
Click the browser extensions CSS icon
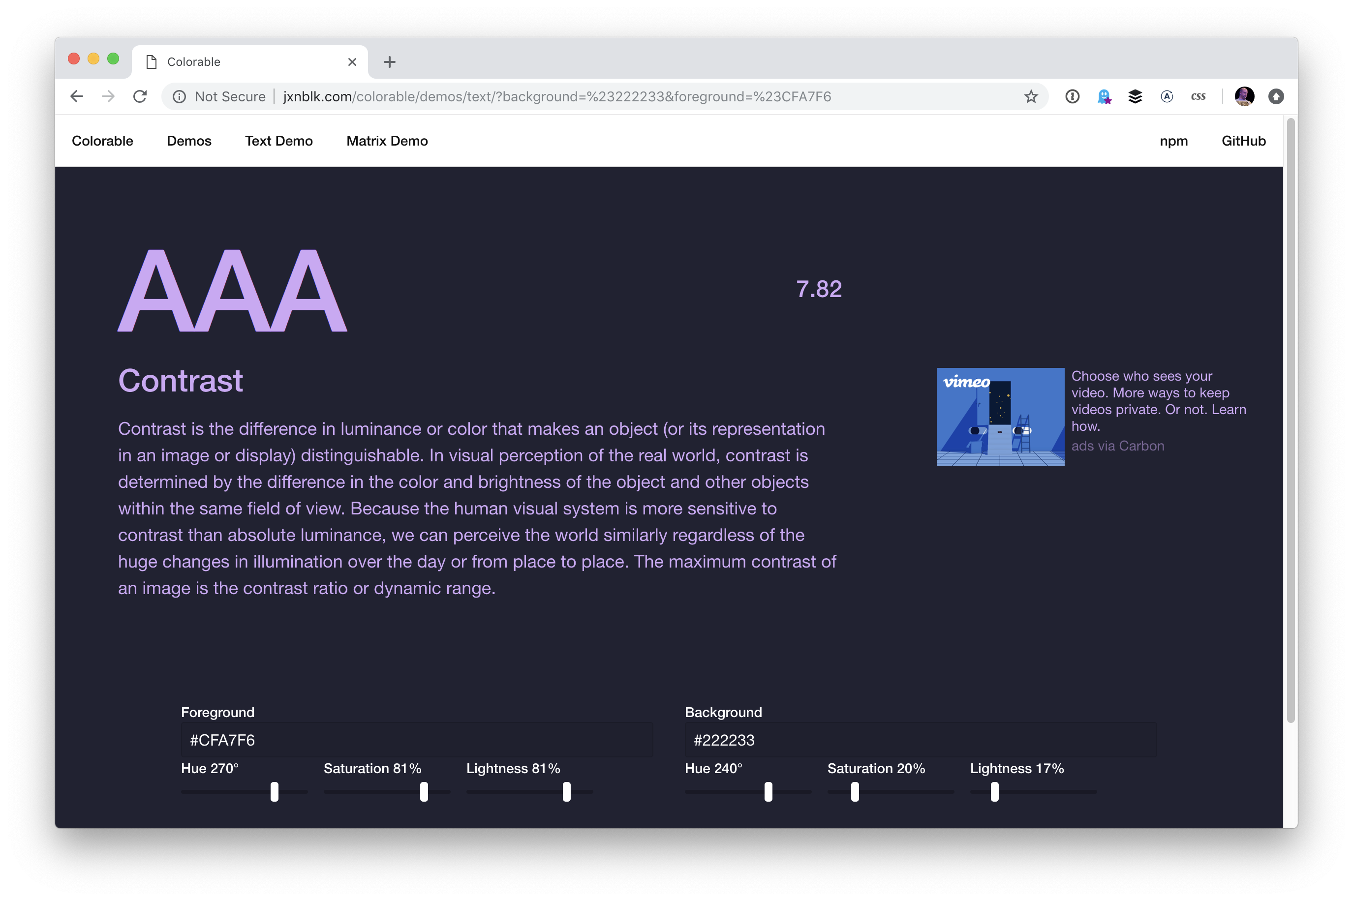[1196, 96]
